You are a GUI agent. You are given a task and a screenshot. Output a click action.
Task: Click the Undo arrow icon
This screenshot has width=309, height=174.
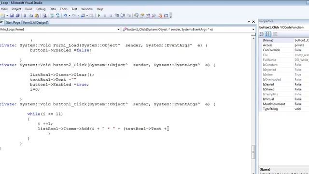click(x=65, y=15)
